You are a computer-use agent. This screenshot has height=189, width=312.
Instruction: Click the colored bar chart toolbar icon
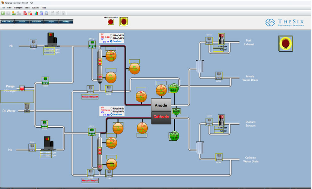(36, 13)
